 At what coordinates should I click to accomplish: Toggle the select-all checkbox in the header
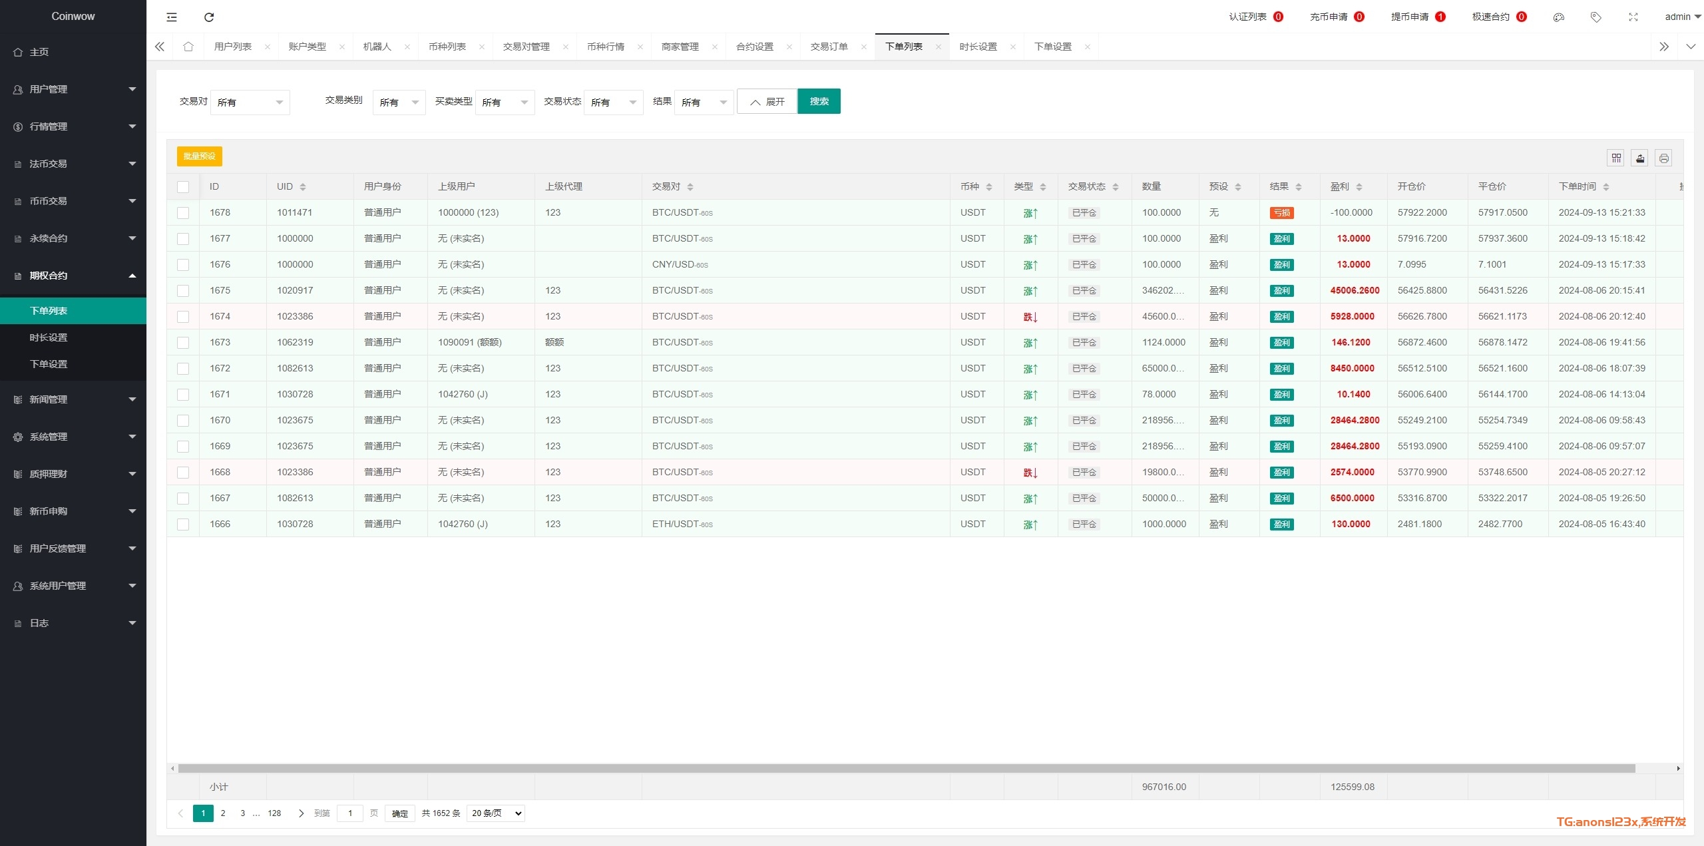183,187
